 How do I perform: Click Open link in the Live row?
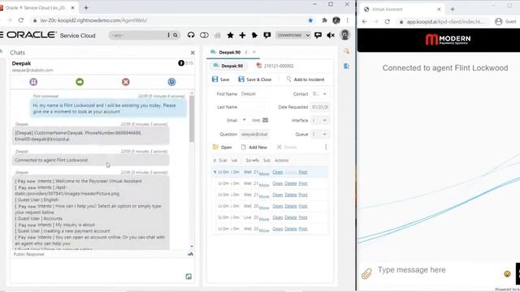pyautogui.click(x=278, y=217)
